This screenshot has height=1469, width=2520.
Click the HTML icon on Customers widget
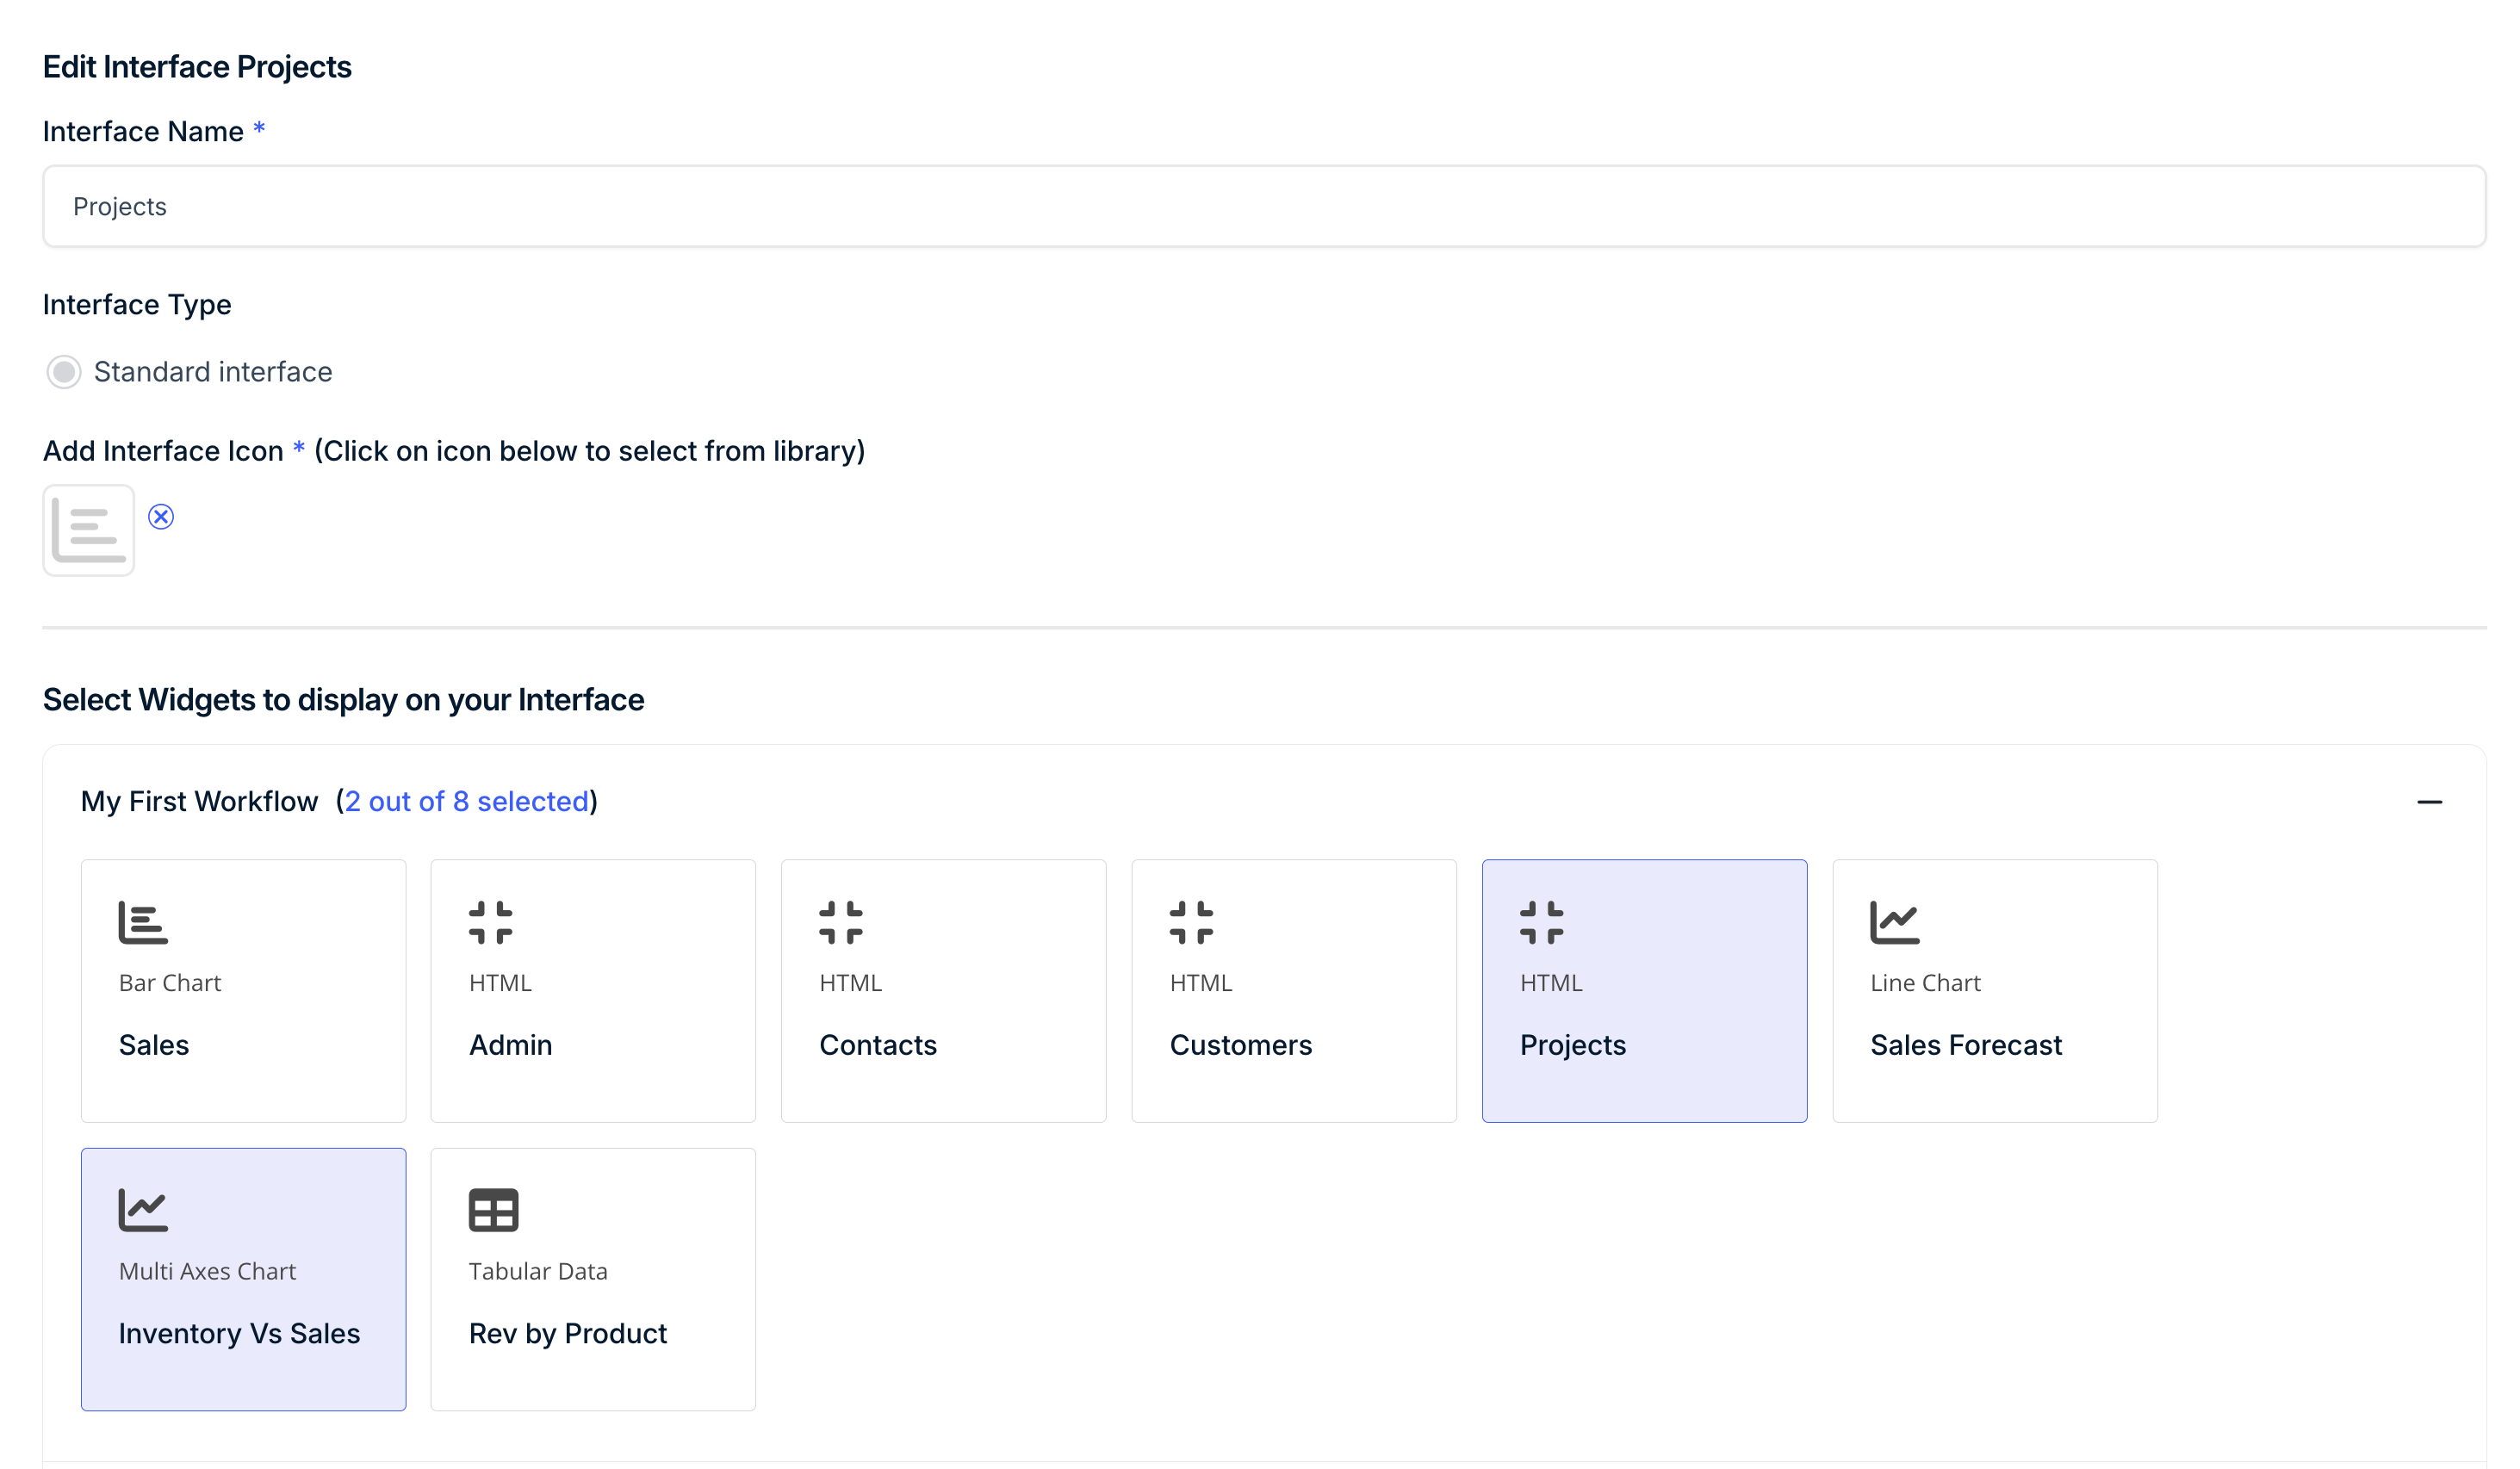coord(1192,922)
